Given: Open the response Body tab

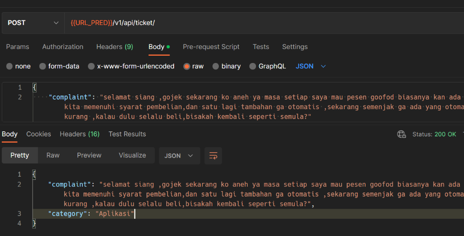Looking at the screenshot, I should (x=10, y=134).
